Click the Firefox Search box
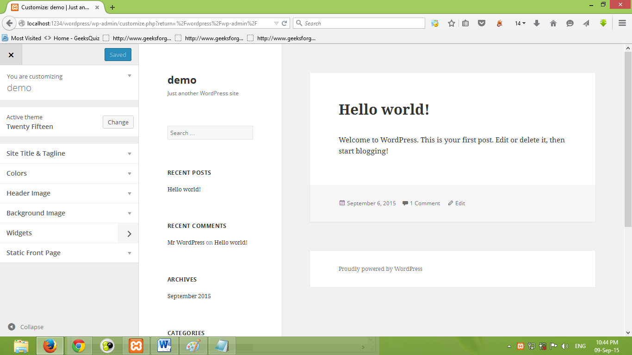 click(x=359, y=23)
